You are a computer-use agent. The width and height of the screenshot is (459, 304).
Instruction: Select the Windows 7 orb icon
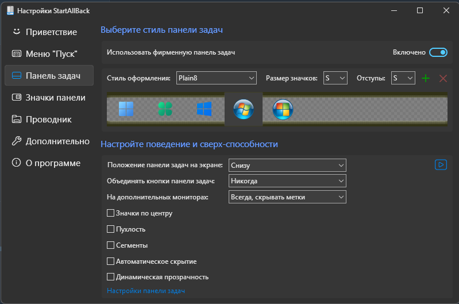243,109
